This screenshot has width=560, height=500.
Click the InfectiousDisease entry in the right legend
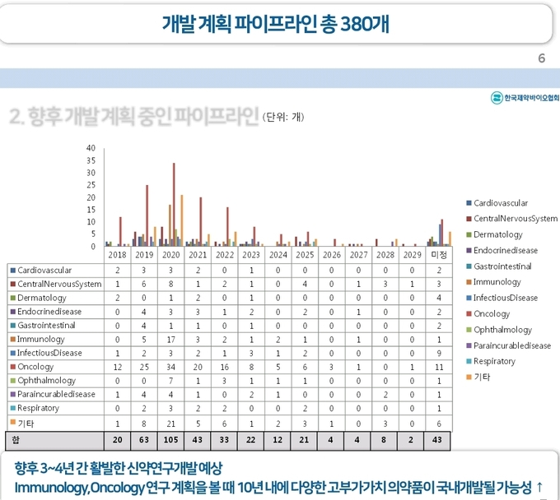click(506, 298)
